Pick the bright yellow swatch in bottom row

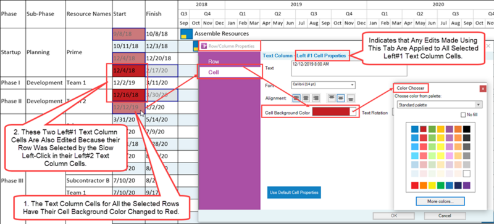432,185
